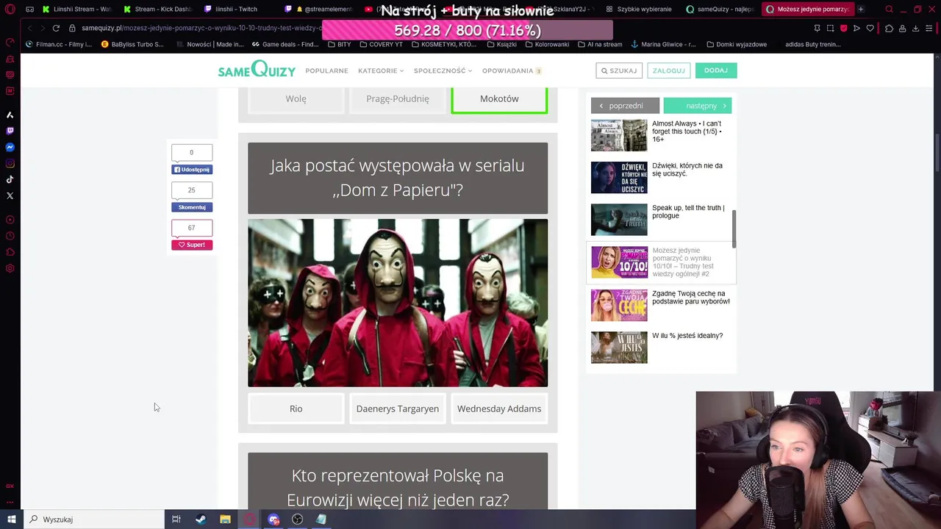941x529 pixels.
Task: Switch to @streamelements tab
Action: pos(319,10)
